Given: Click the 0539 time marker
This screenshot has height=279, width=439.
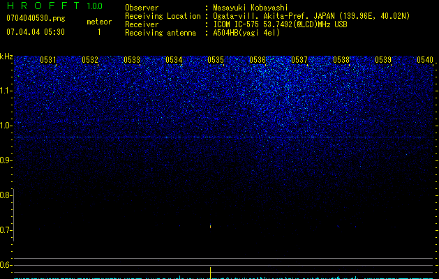Looking at the screenshot, I should click(383, 59).
